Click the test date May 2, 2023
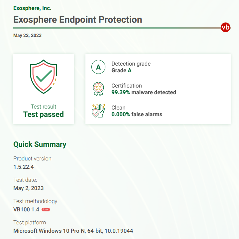This screenshot has width=239, height=239. coord(29,188)
